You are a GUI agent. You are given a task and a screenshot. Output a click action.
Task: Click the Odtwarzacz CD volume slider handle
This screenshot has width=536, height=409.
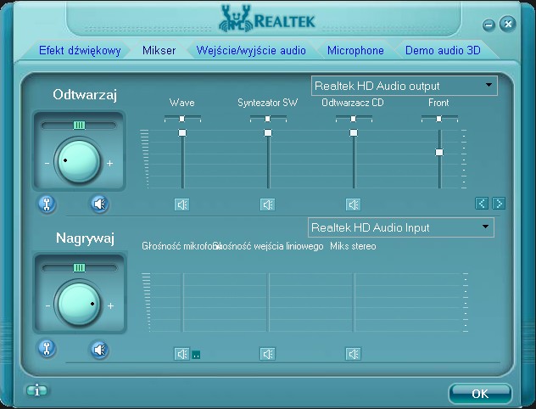354,132
